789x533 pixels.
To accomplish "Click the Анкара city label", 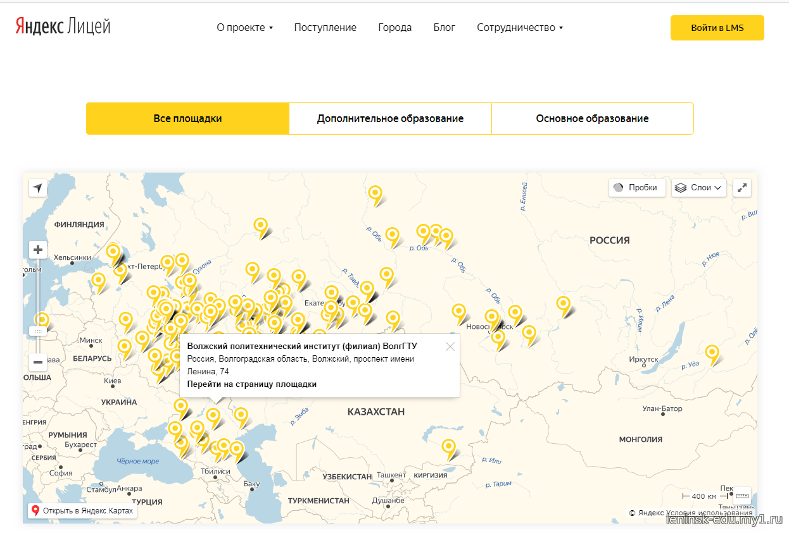I will tap(130, 489).
